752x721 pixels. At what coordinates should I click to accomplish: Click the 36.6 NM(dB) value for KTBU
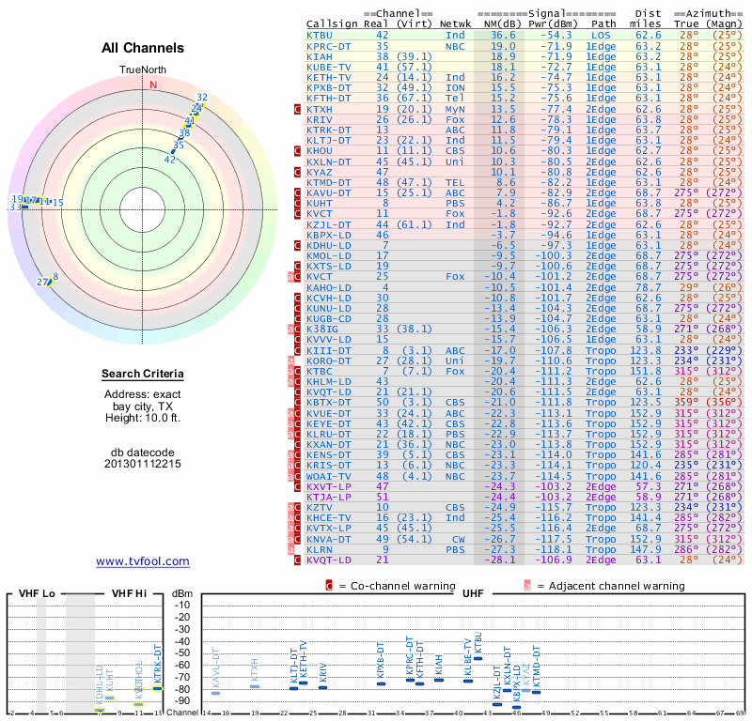pyautogui.click(x=503, y=36)
